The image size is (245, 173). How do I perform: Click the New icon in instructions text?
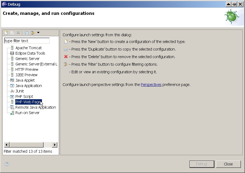(66, 42)
